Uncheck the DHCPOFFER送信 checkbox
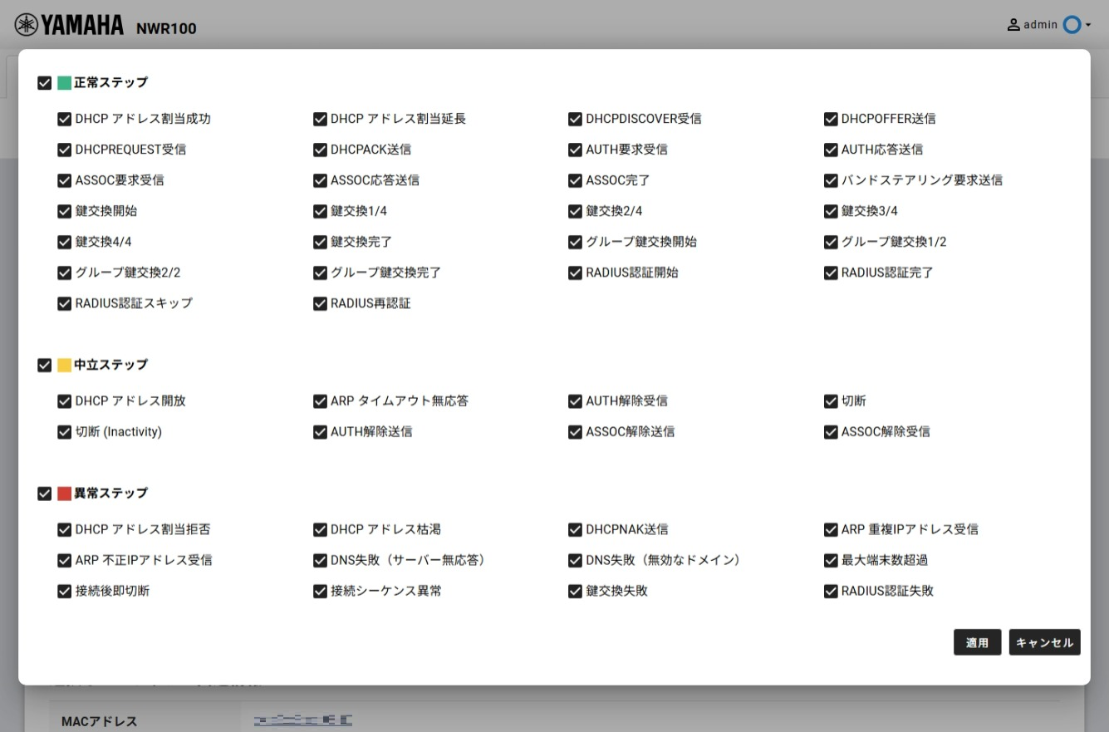 [831, 119]
